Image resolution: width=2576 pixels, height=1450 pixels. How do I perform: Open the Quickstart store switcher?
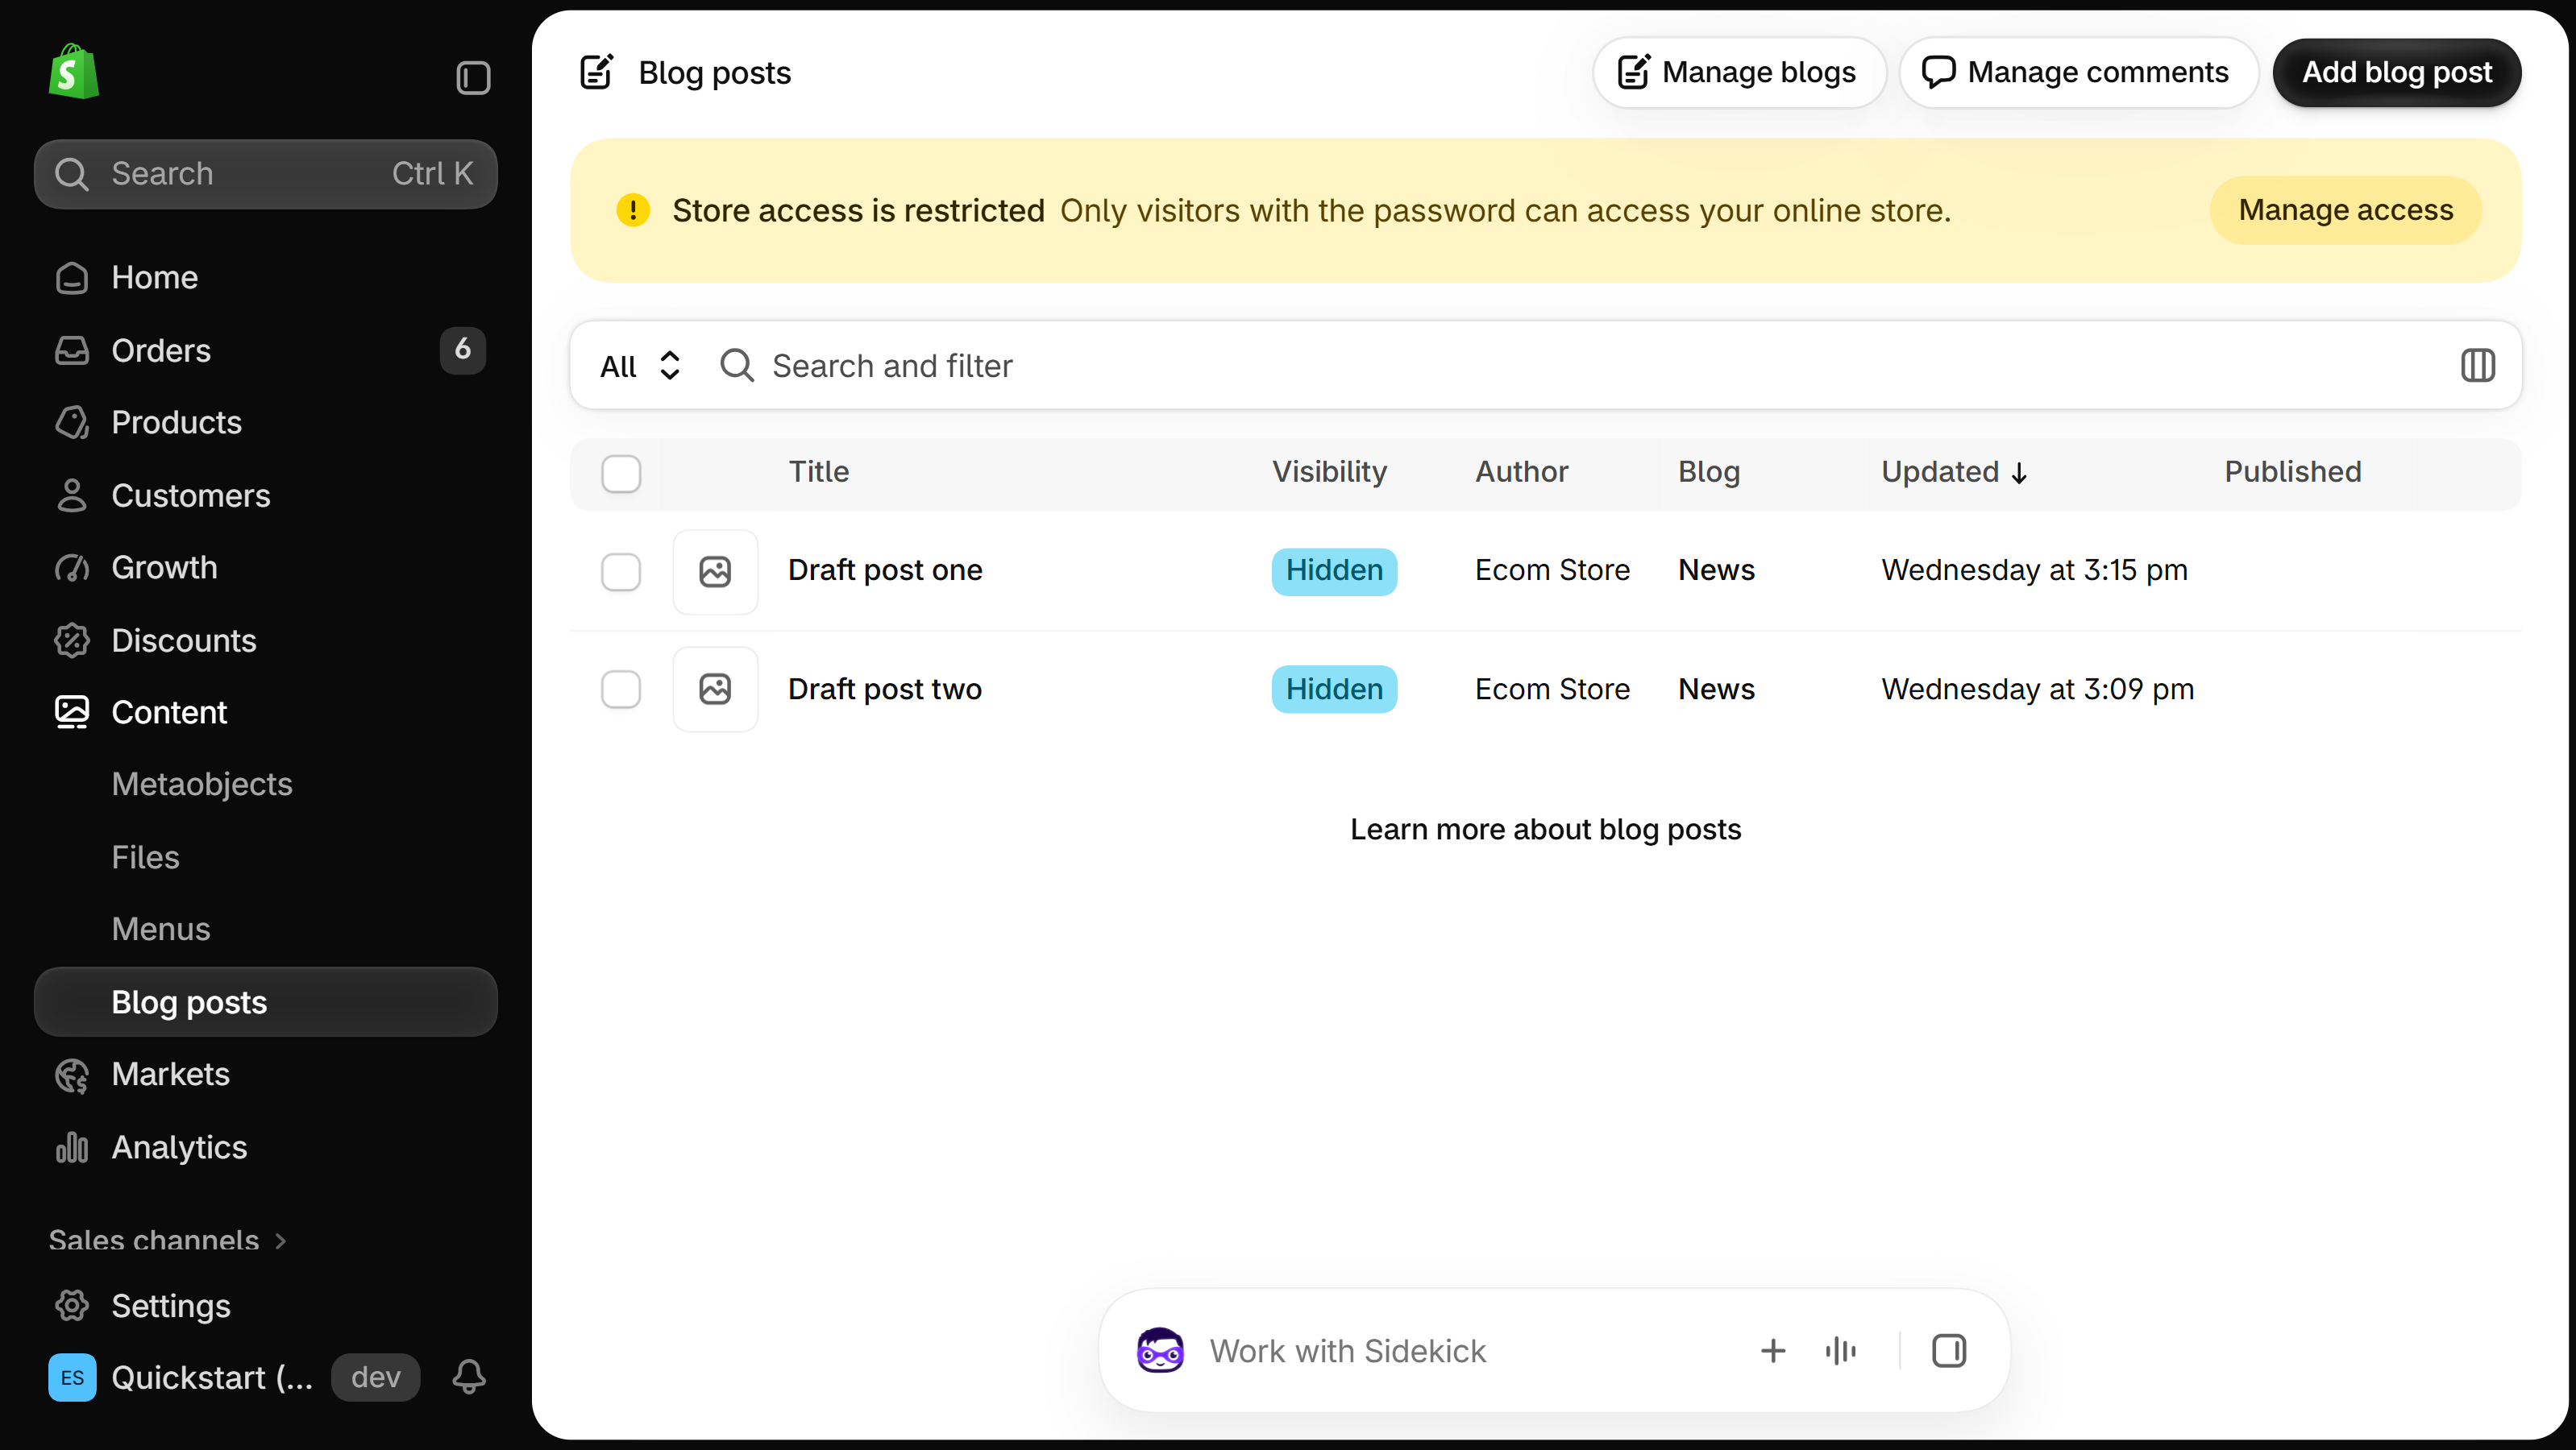[x=212, y=1377]
